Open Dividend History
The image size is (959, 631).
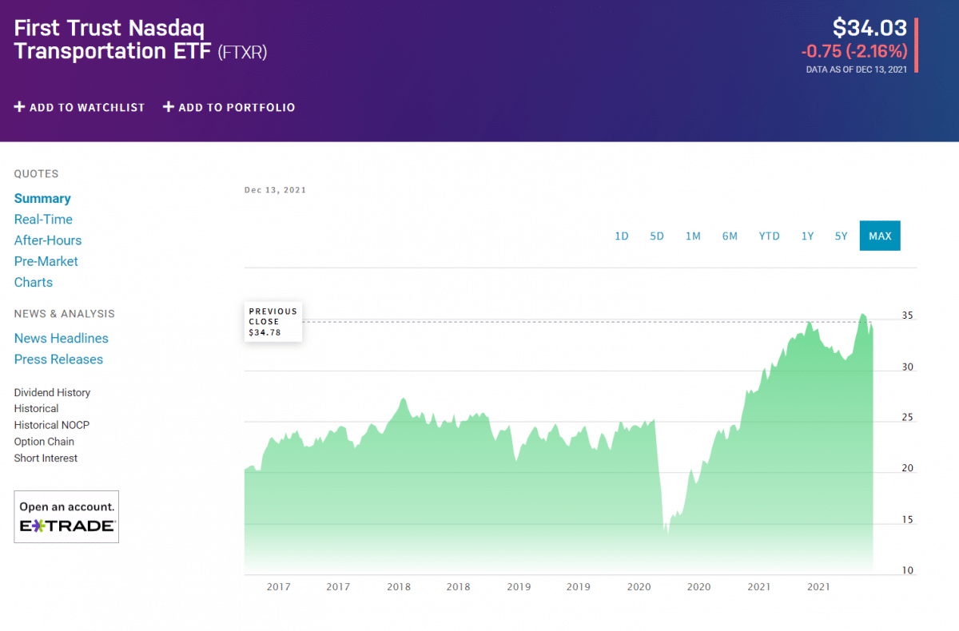(52, 392)
